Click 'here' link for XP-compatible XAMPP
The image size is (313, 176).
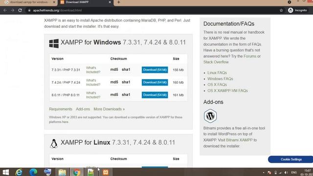(x=65, y=122)
